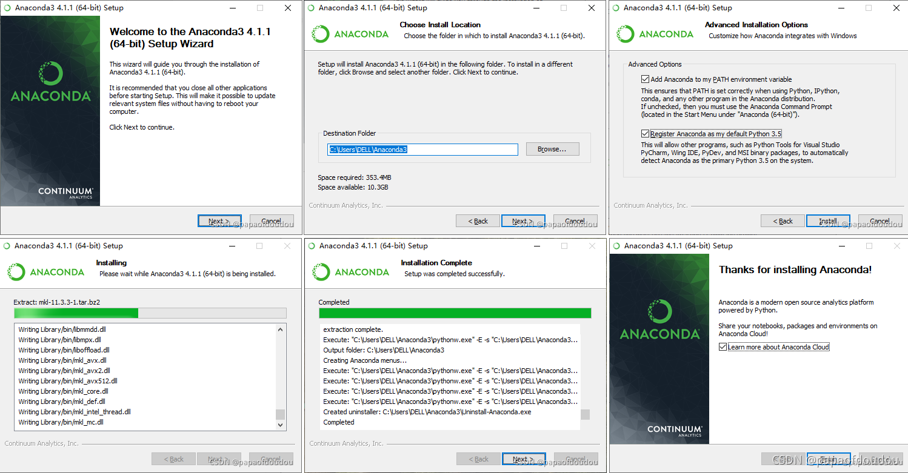Click Anaconda title bar icon of Welcome window
This screenshot has height=473, width=908.
tap(7, 8)
